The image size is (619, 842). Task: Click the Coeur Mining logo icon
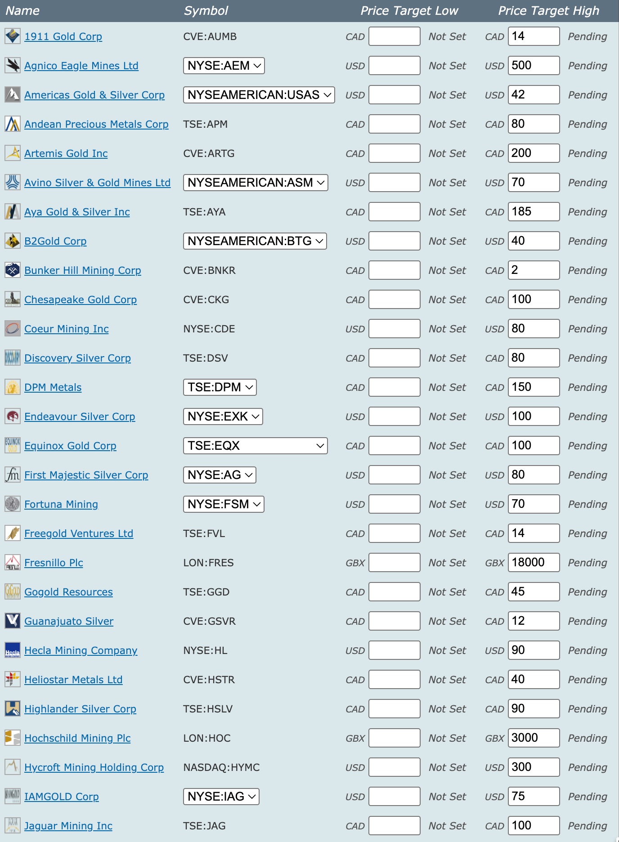(x=13, y=329)
